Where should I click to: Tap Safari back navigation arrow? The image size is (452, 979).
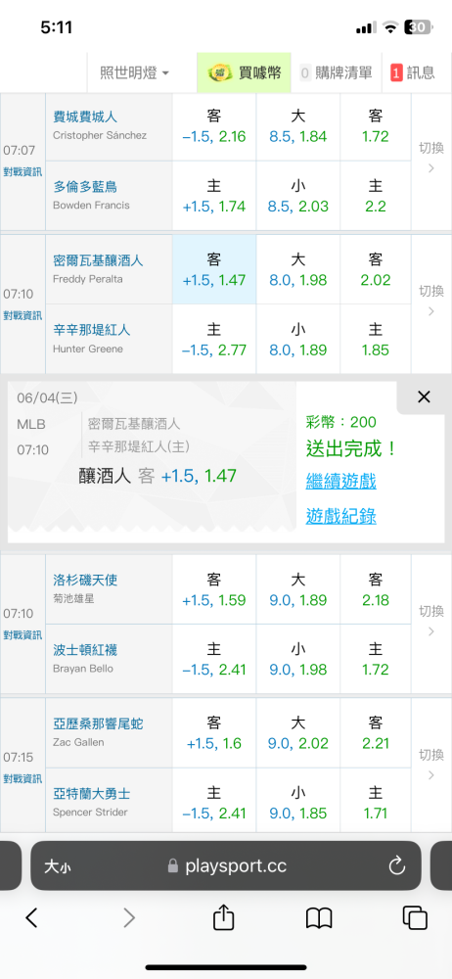click(x=31, y=917)
